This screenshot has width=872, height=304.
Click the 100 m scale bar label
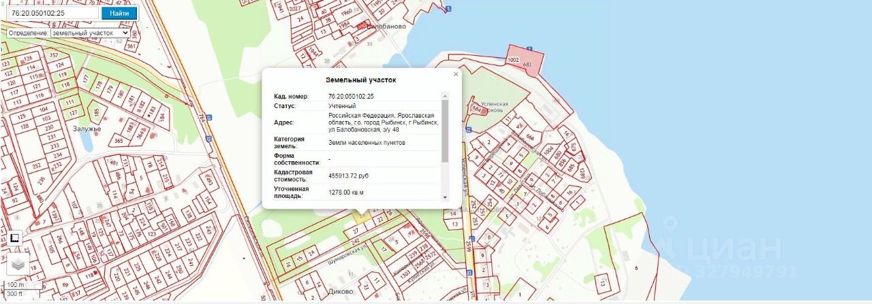tap(15, 286)
